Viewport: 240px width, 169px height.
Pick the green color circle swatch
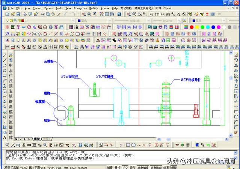(x=202, y=27)
